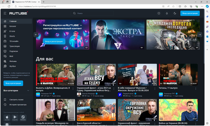Open the hamburger menu next to RUTUBE logo
The height and width of the screenshot is (126, 210).
coord(5,13)
